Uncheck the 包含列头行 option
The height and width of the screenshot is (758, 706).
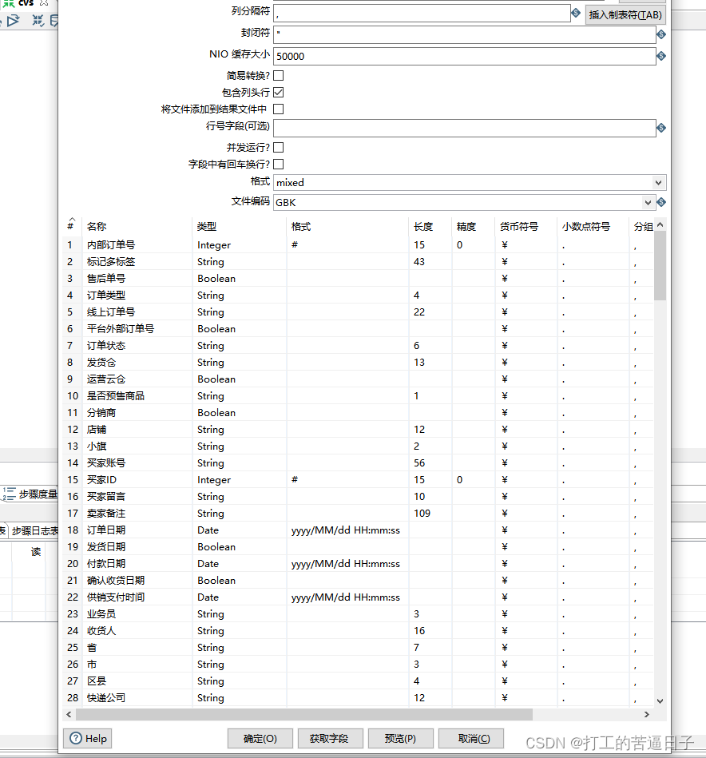[x=278, y=92]
